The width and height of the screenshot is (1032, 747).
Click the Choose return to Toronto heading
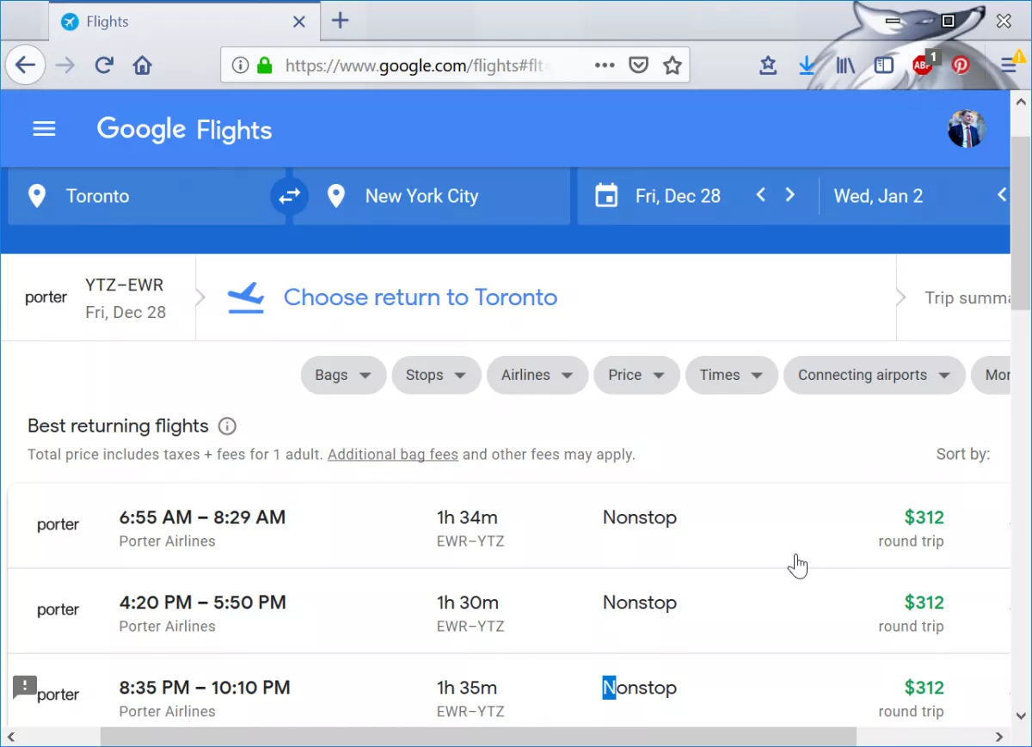421,297
